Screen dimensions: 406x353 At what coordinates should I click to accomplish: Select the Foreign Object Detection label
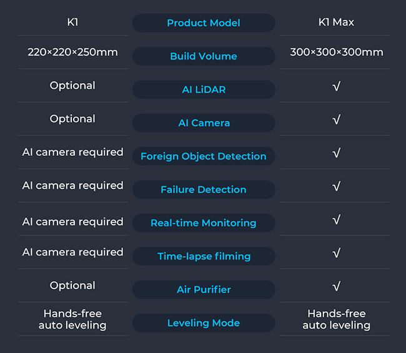pyautogui.click(x=204, y=156)
